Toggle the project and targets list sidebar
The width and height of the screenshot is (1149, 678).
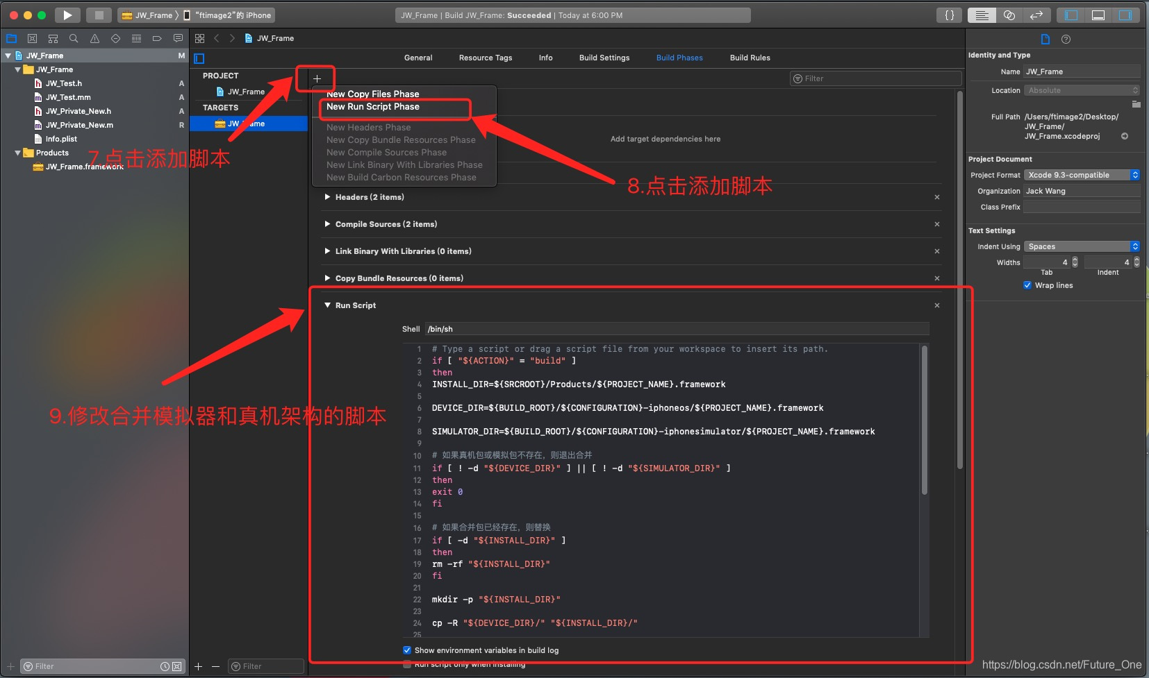coord(199,58)
